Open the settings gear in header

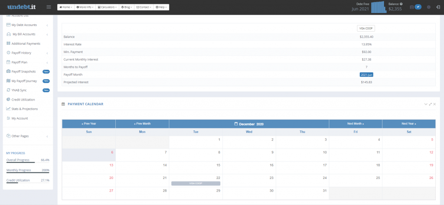428,7
